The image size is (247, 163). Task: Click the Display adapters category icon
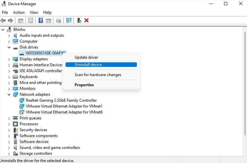tap(15, 59)
